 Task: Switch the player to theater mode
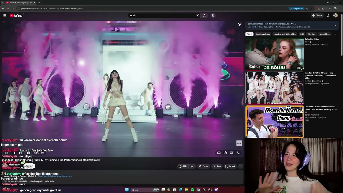pos(232,153)
